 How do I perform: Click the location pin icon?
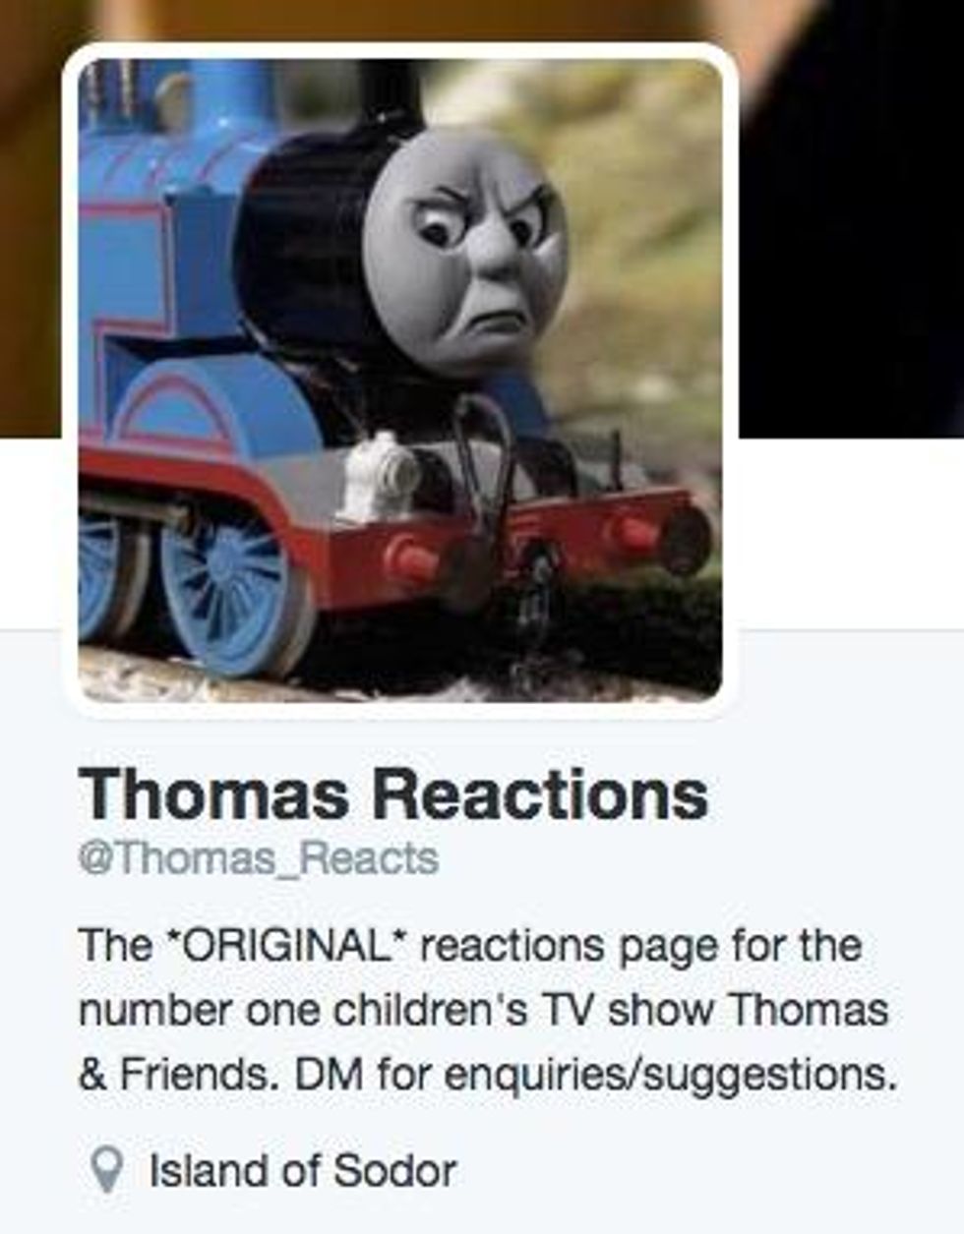click(x=106, y=1171)
